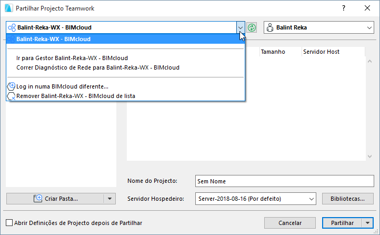Image resolution: width=380 pixels, height=235 pixels.
Task: Click the project list scroll up arrow
Action: [x=369, y=61]
